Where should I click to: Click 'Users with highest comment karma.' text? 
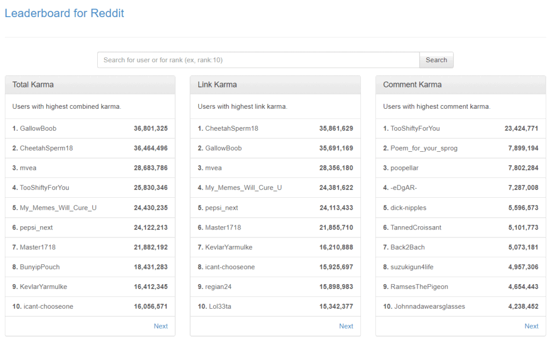click(437, 107)
